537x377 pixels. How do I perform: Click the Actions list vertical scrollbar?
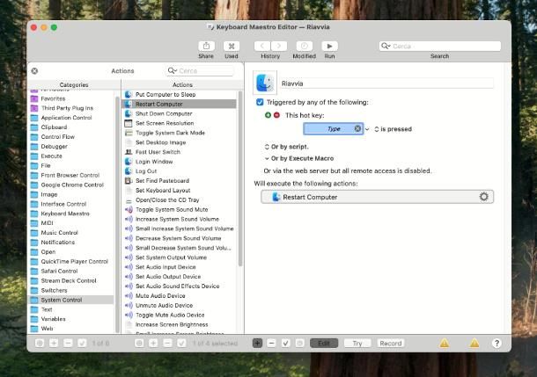tap(240, 178)
